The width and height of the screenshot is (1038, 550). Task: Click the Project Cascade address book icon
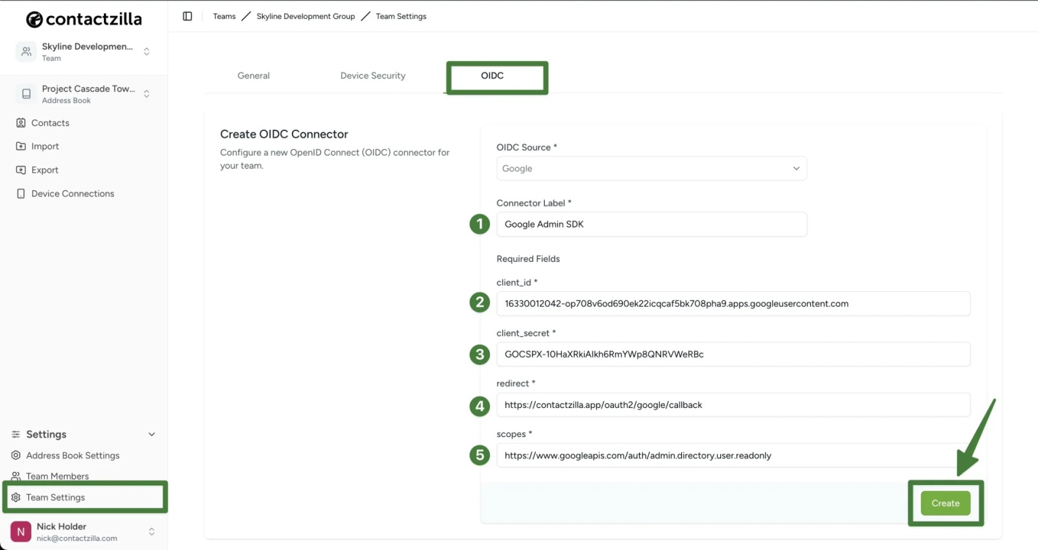[x=26, y=93]
